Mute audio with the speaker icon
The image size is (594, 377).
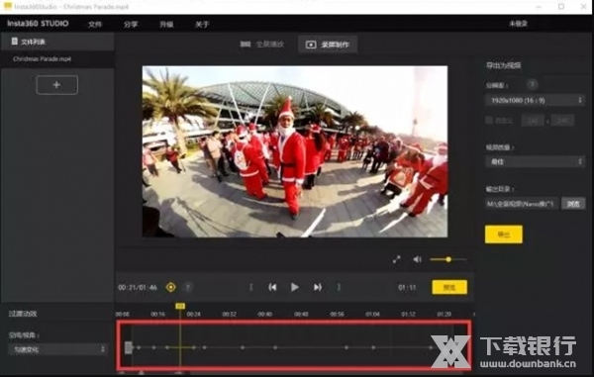pos(417,259)
